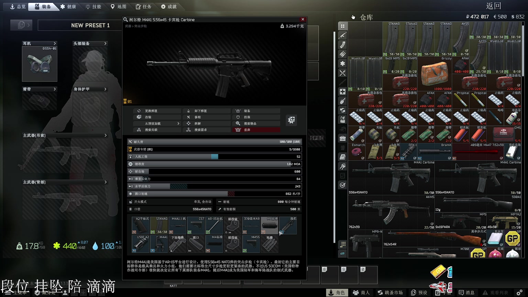Click the 枪口初速 muzzle velocity bar
Screen dimensions: 528x297
coord(214,194)
